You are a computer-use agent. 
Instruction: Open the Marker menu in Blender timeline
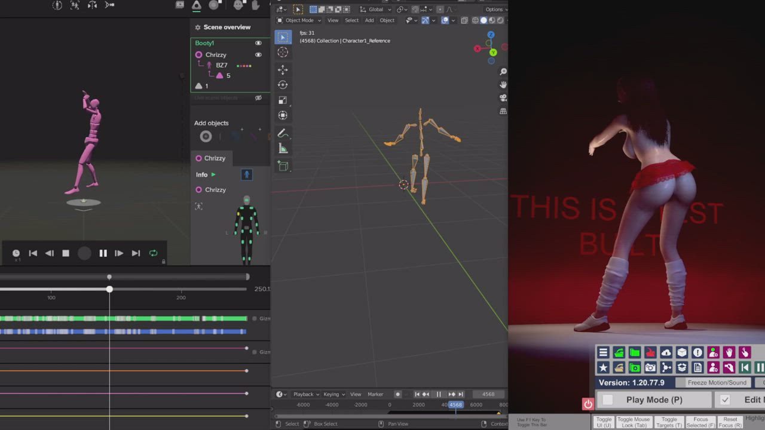coord(375,394)
